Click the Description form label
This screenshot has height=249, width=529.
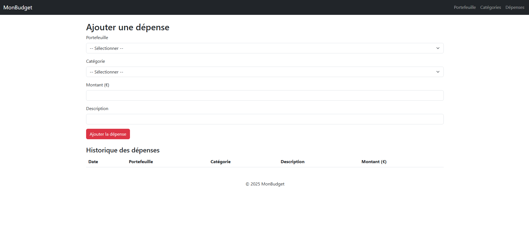[x=97, y=109]
